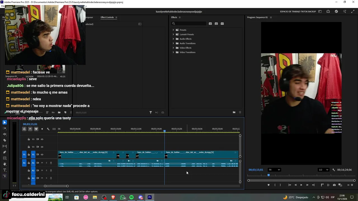Open the comparison view in Program Monitor
The height and width of the screenshot is (201, 358).
(340, 185)
